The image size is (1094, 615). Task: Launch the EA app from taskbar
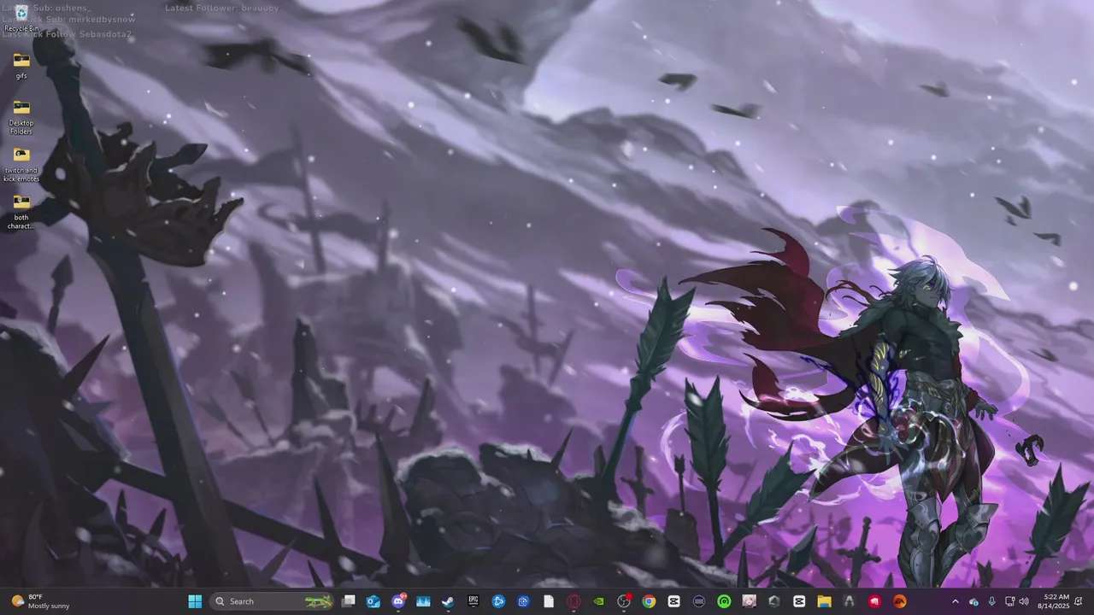coord(899,601)
